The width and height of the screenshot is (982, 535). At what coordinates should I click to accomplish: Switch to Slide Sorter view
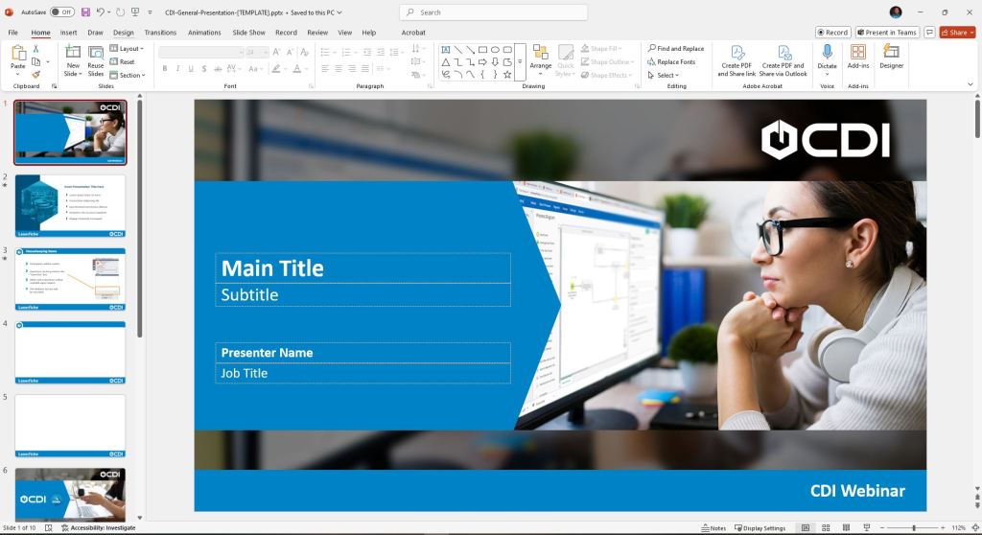[826, 527]
